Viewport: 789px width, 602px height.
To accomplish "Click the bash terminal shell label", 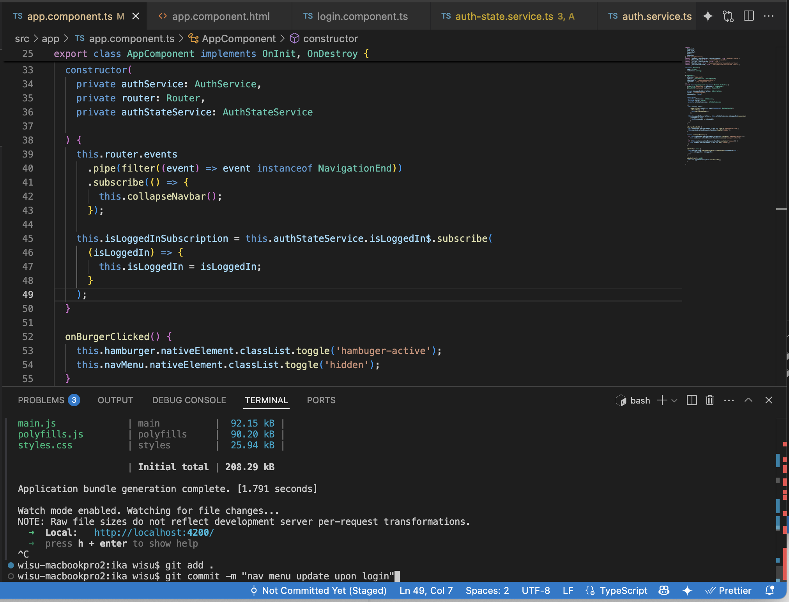I will pos(640,400).
